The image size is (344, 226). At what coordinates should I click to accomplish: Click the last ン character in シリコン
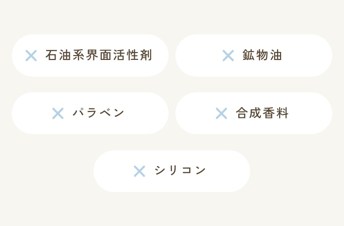pyautogui.click(x=201, y=171)
